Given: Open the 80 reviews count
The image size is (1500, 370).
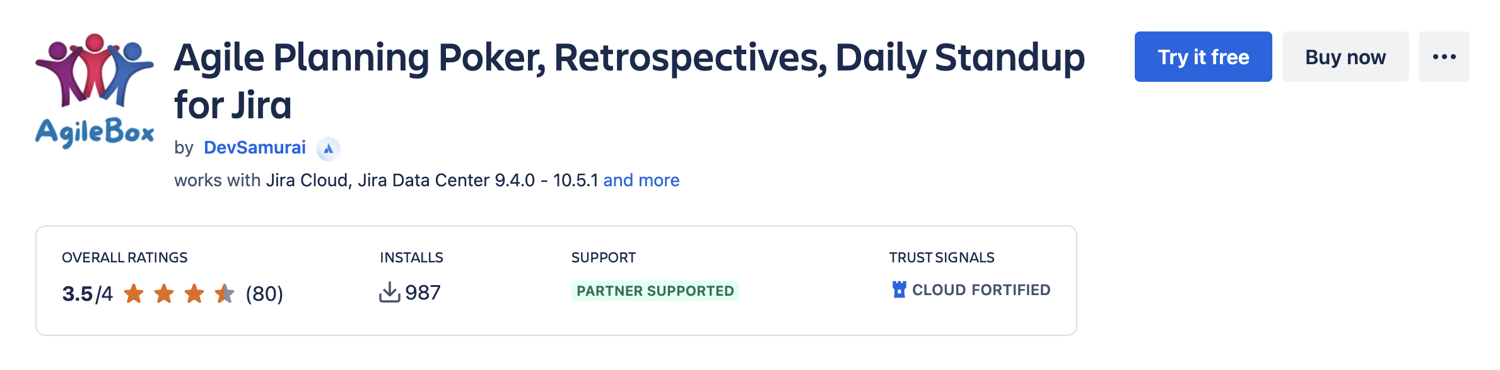Looking at the screenshot, I should pyautogui.click(x=264, y=294).
